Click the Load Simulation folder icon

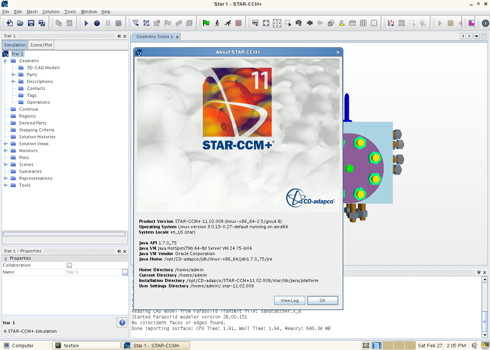(20, 23)
